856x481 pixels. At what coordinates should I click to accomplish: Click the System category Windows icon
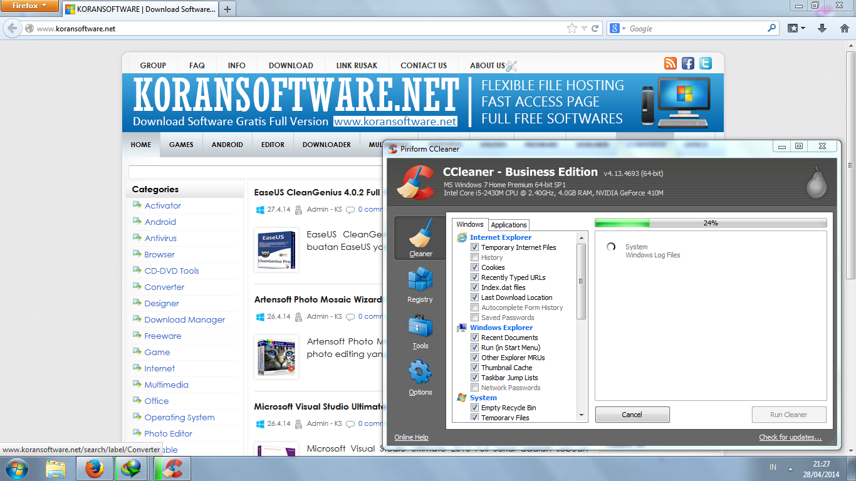[462, 398]
